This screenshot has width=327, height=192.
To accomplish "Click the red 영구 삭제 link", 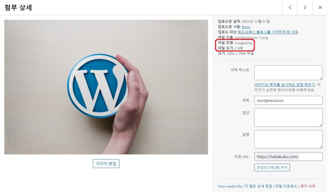I will click(308, 186).
